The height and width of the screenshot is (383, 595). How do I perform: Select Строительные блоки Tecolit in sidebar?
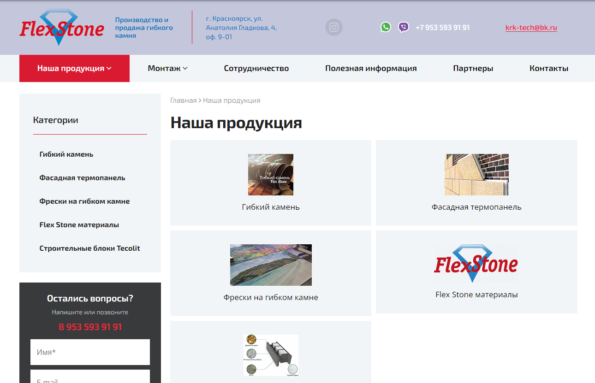pos(89,248)
